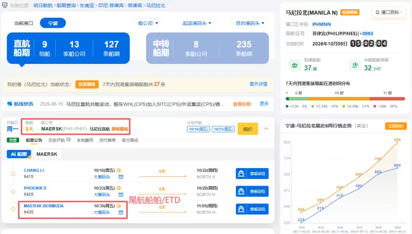412x234 pixels.
Task: Click the 大榭码头 terminal link in CHANG LI row
Action: coord(102,177)
